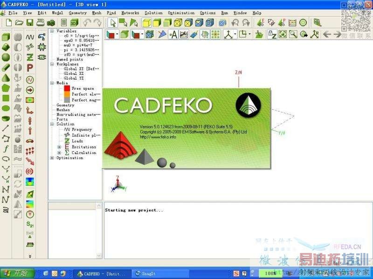Viewport: 373px width, 279px height.
Task: Expand the Calculation tree node
Action: 59,153
